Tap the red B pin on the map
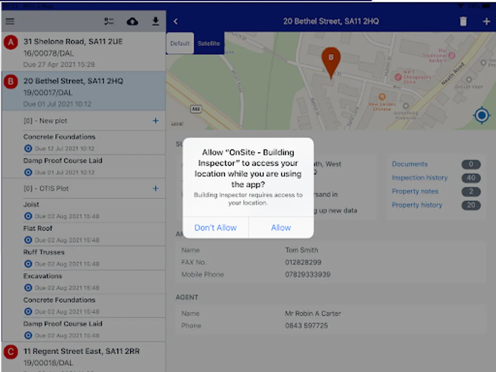This screenshot has width=496, height=372. 331,62
